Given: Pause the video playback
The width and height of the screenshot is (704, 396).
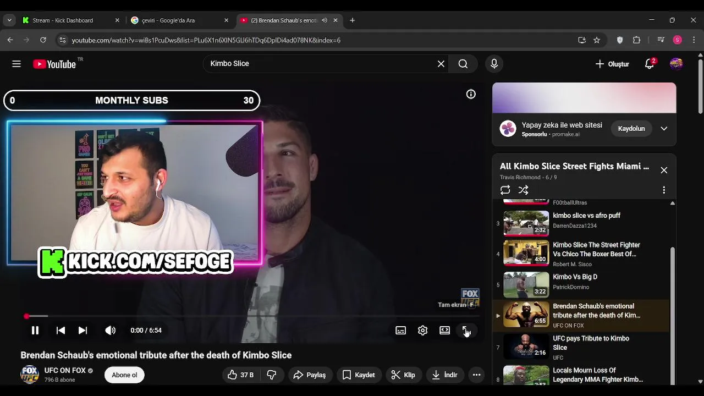Looking at the screenshot, I should [x=35, y=331].
